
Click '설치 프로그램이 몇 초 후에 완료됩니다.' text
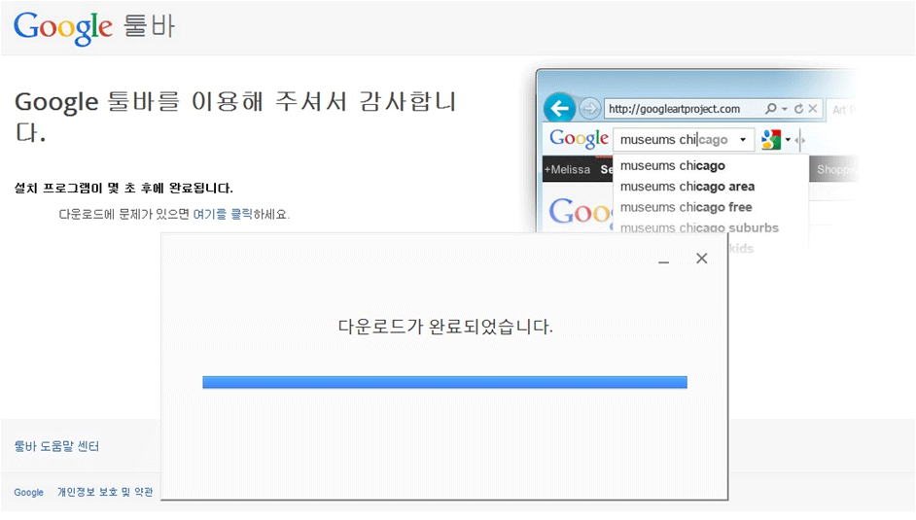coord(123,188)
